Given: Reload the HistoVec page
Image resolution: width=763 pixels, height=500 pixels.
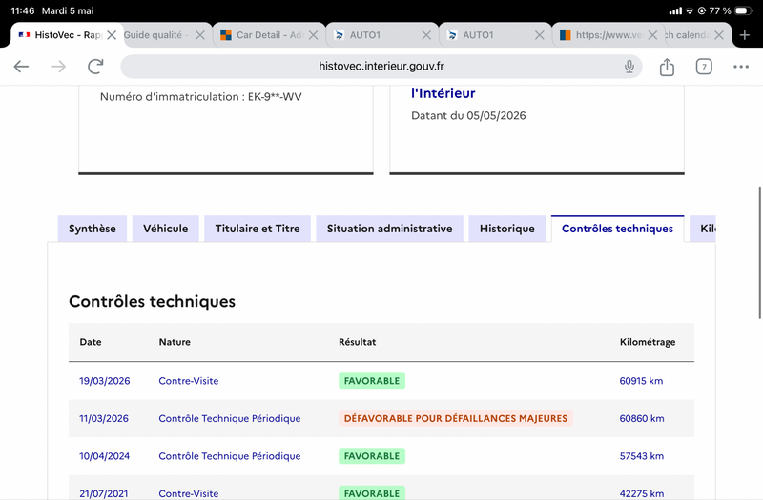Looking at the screenshot, I should click(95, 66).
